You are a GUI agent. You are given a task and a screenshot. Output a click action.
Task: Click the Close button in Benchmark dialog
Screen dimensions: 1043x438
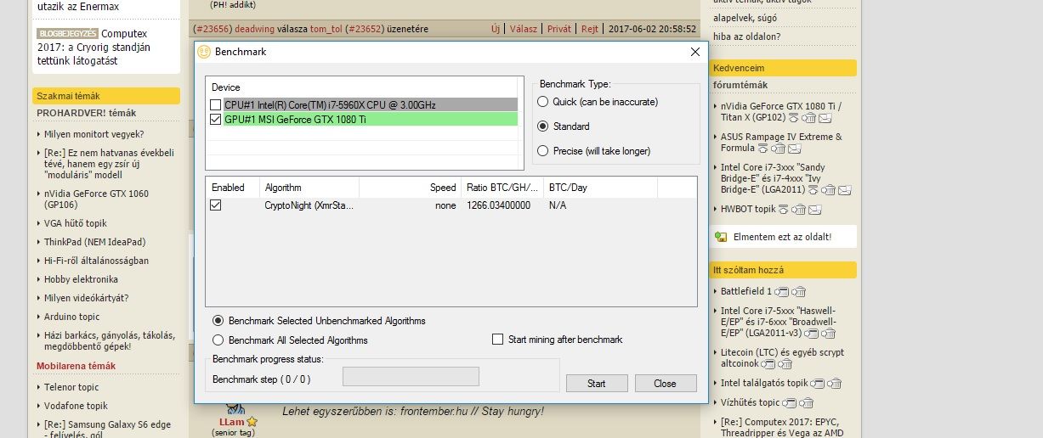click(x=666, y=384)
